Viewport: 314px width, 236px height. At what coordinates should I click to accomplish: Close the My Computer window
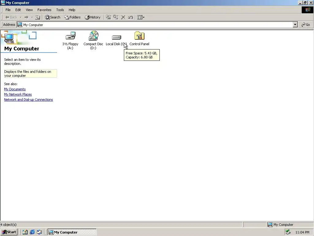point(311,2)
